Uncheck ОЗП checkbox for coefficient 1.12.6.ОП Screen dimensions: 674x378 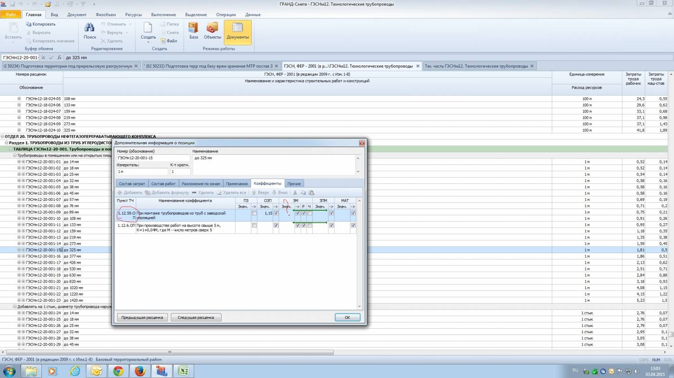point(276,226)
